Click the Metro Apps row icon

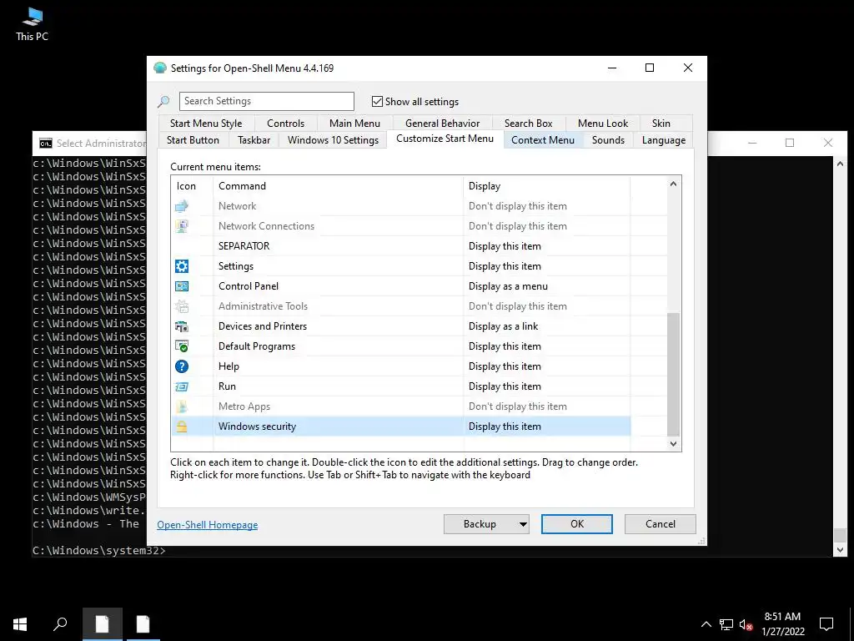pos(182,406)
